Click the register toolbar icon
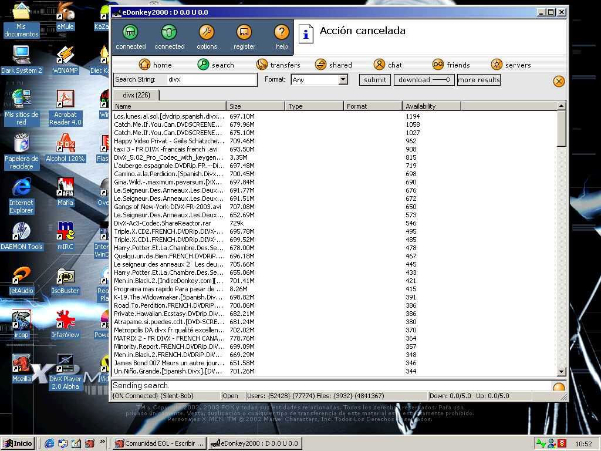This screenshot has height=451, width=601. tap(244, 32)
